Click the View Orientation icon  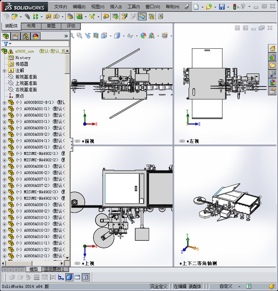(x=104, y=36)
